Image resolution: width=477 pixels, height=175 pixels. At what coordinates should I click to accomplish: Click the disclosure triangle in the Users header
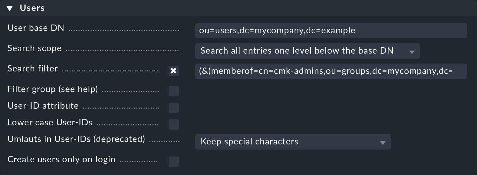10,8
